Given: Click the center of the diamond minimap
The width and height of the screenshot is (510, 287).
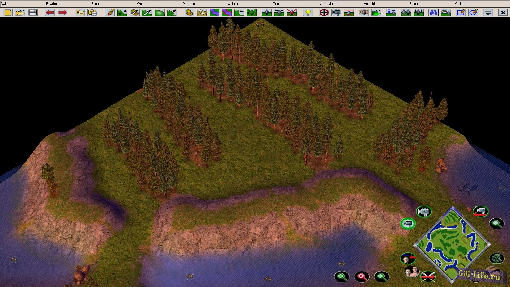Looking at the screenshot, I should click(453, 244).
